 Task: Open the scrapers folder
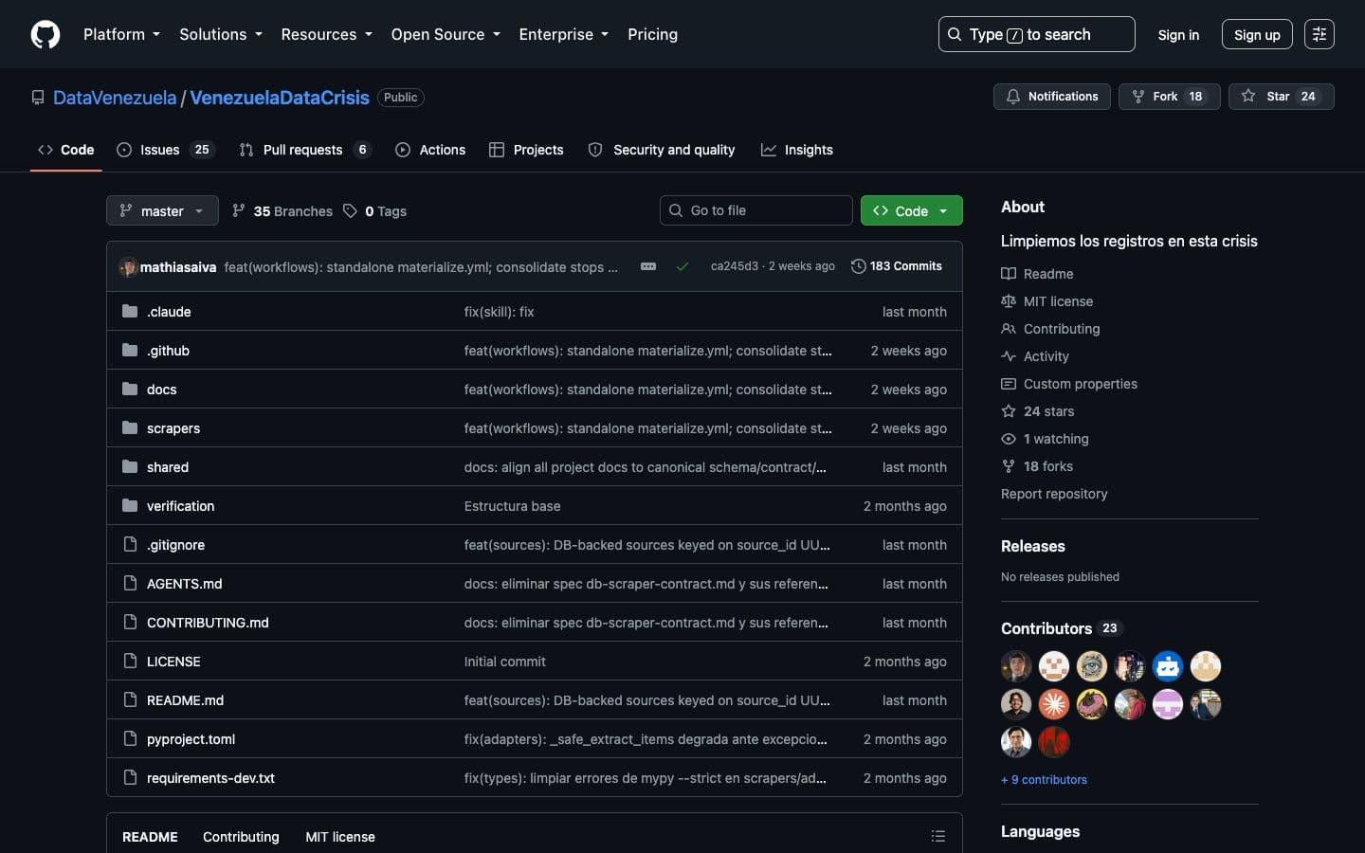173,428
